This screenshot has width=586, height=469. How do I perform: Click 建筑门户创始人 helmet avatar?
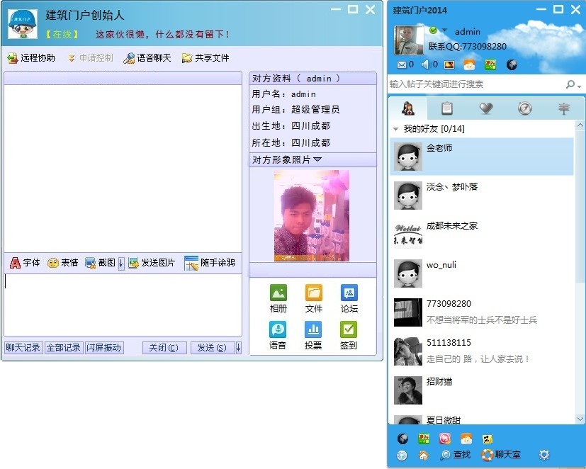coord(23,24)
